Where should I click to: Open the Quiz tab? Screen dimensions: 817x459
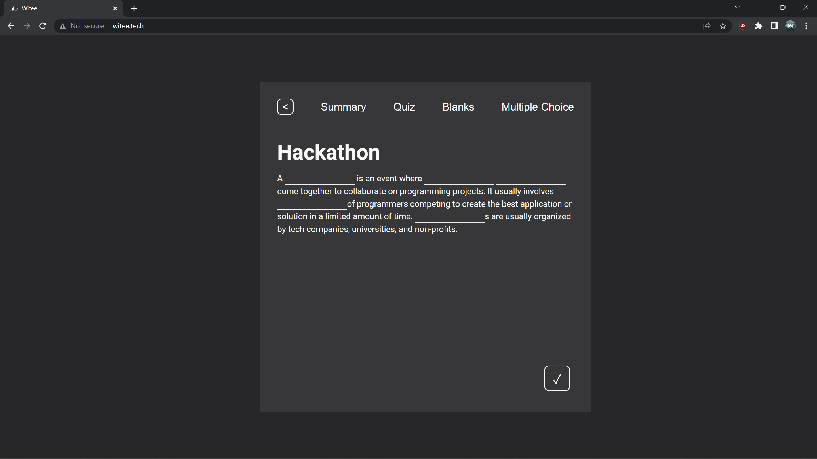coord(404,107)
